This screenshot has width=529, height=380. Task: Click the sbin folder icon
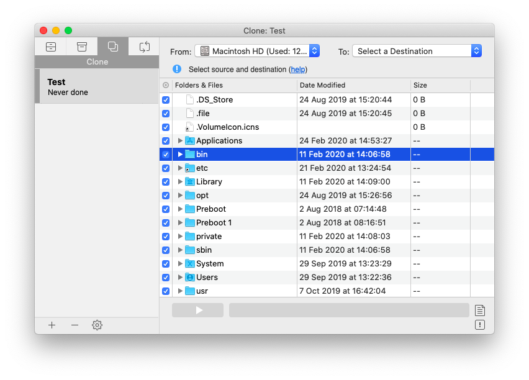point(190,250)
